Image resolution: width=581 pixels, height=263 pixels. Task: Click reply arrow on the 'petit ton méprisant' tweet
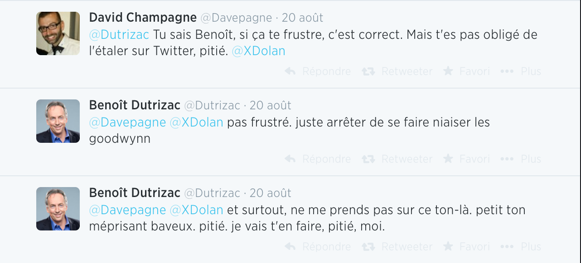[x=290, y=247]
